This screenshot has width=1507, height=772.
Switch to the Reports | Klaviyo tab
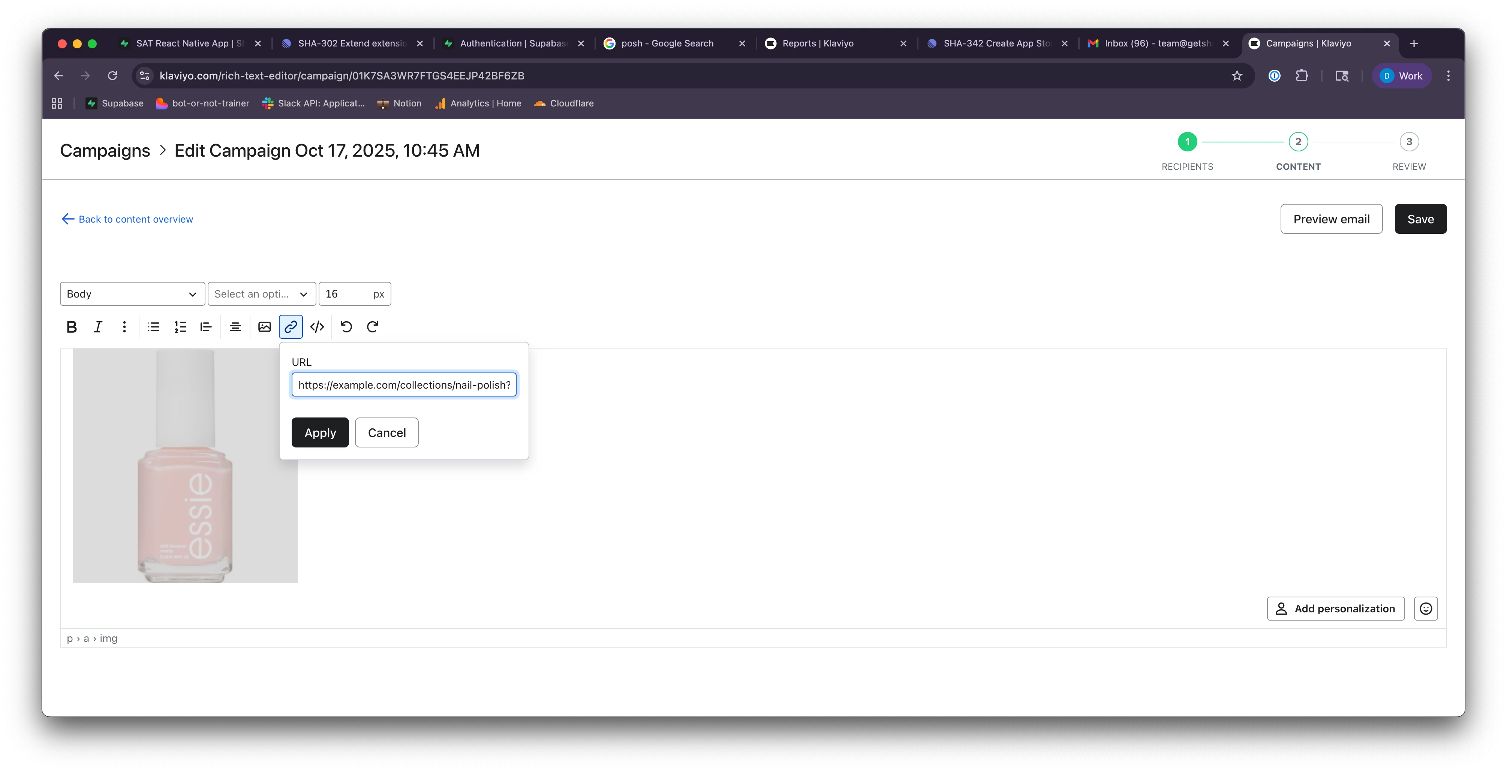pyautogui.click(x=817, y=43)
